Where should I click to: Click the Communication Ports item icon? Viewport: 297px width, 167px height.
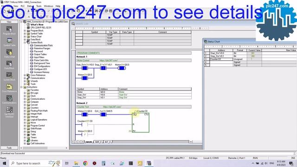click(x=32, y=45)
